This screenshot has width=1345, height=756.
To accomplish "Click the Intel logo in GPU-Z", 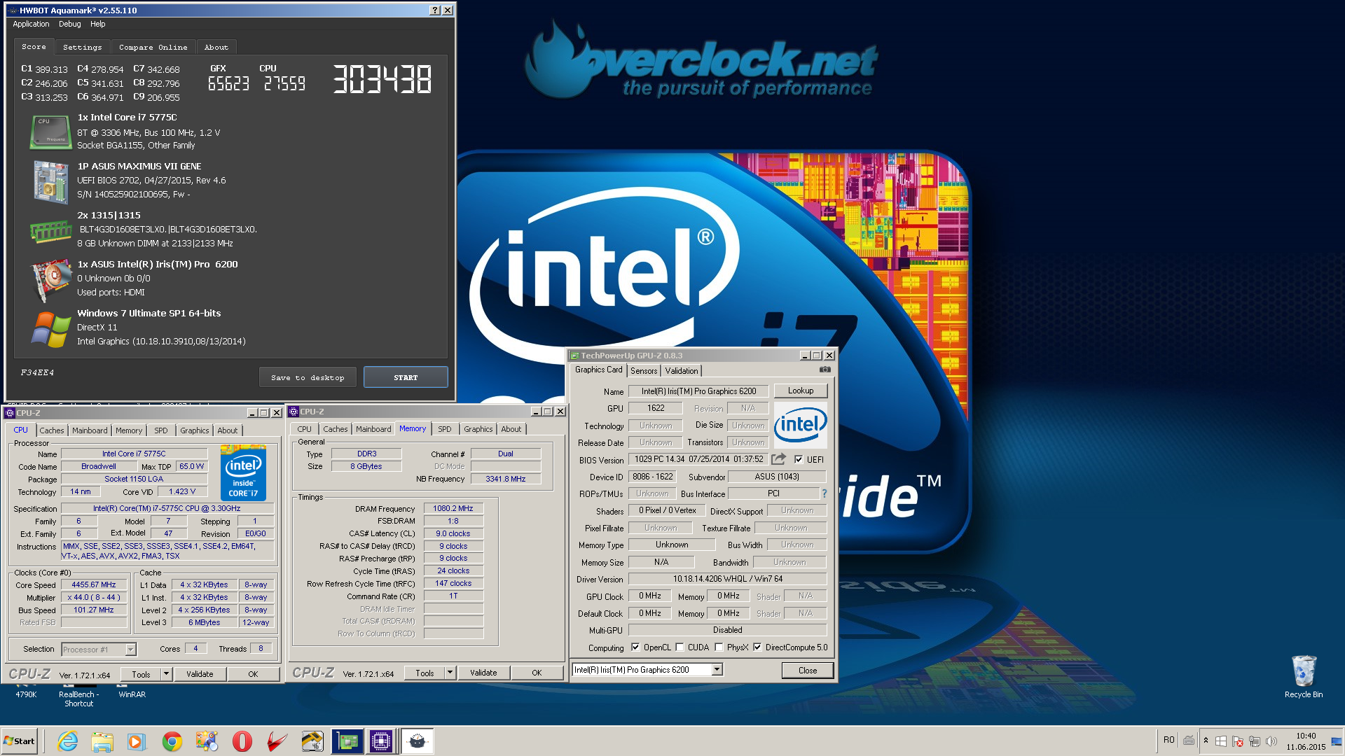I will pos(800,425).
